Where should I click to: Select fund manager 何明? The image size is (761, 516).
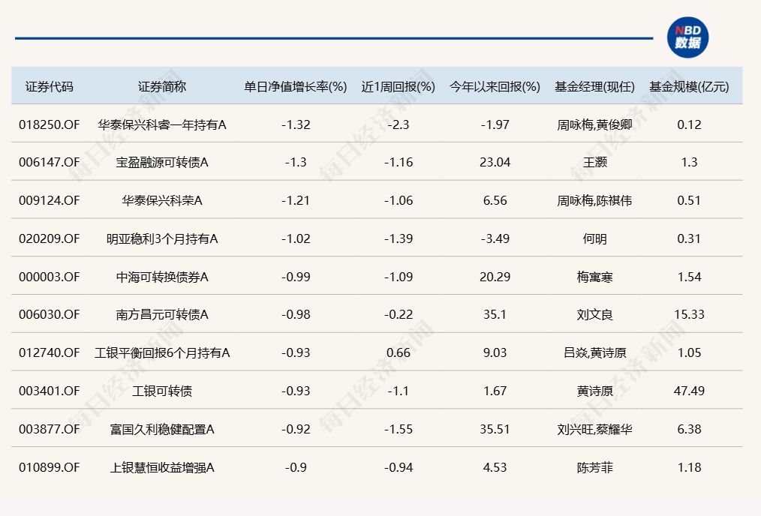point(595,238)
